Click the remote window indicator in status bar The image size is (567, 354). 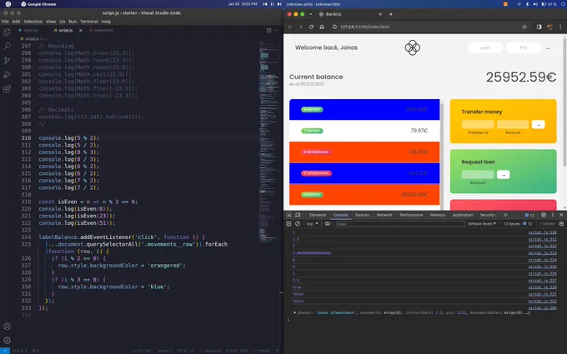[x=5, y=351]
